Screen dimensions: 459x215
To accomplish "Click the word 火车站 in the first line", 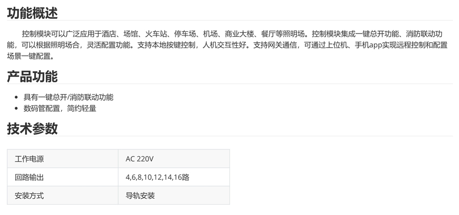I will [156, 34].
